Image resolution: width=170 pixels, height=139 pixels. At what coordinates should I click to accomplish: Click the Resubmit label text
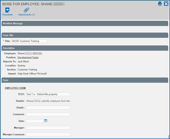[7, 15]
